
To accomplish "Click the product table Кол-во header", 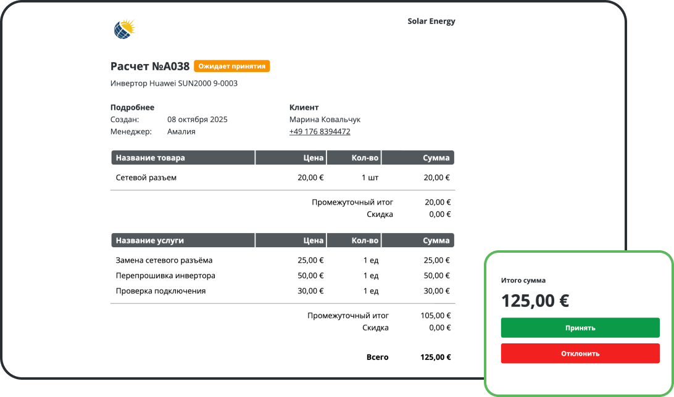I will click(x=354, y=158).
